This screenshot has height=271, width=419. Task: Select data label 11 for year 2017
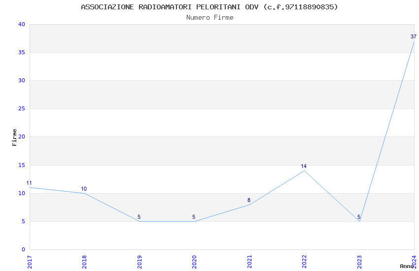(29, 183)
